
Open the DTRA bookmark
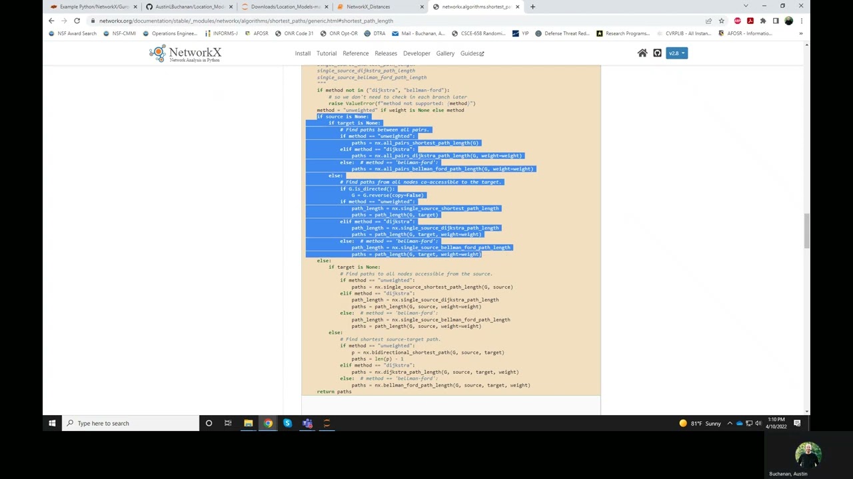pos(375,33)
